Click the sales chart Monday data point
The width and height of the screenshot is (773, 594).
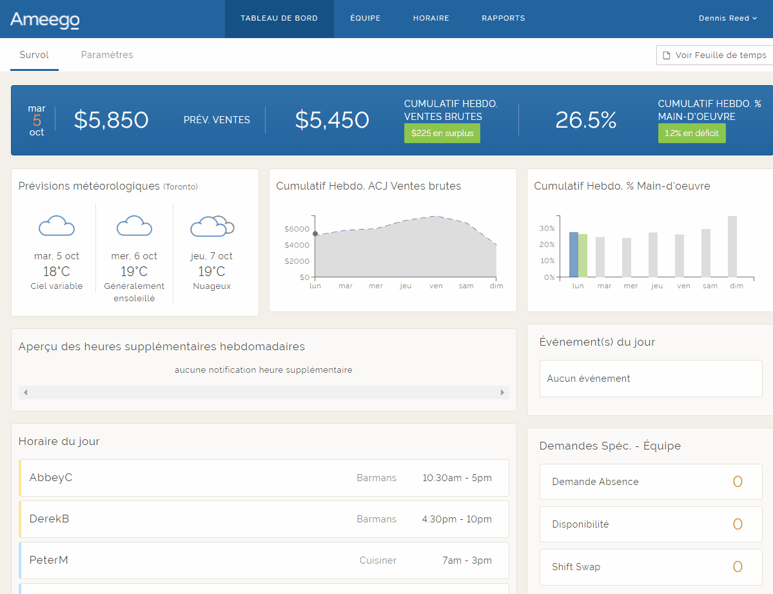pos(315,233)
